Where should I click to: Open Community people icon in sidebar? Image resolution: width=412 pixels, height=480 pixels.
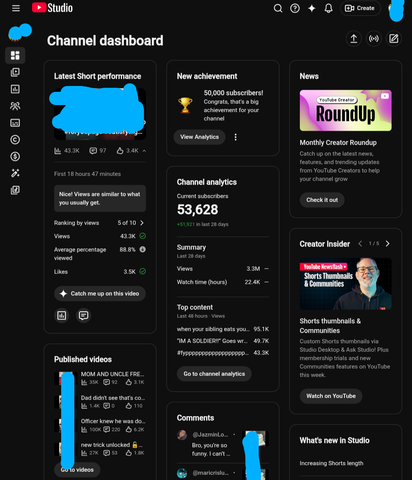point(15,106)
